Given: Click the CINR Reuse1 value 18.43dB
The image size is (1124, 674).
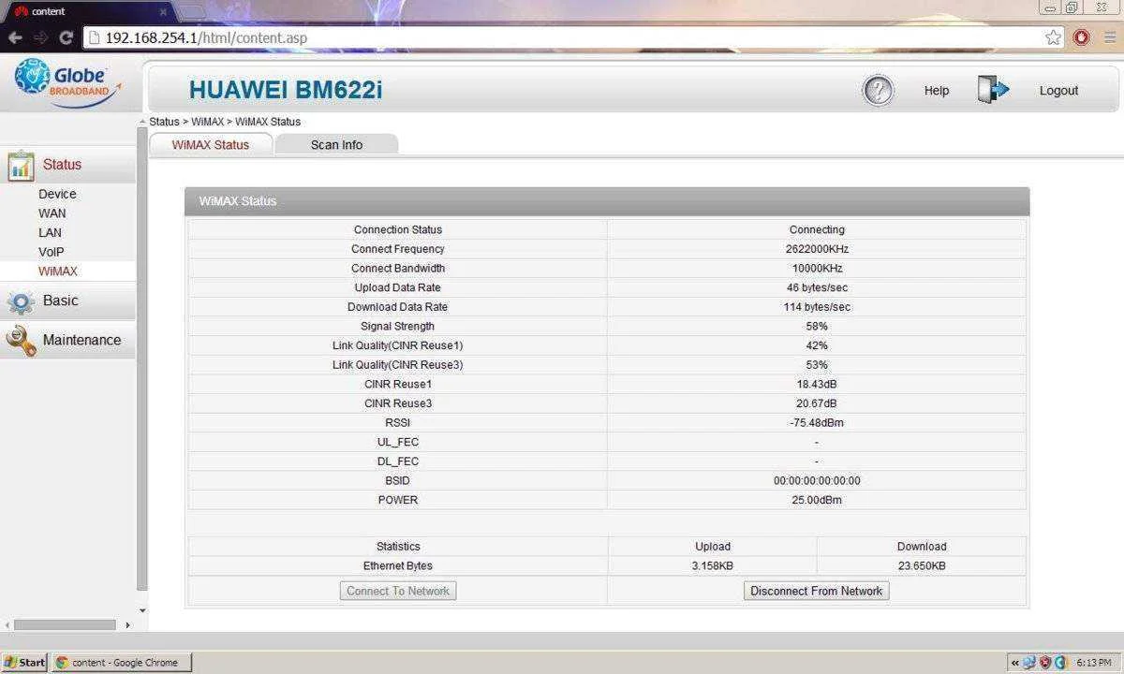Looking at the screenshot, I should pos(817,385).
